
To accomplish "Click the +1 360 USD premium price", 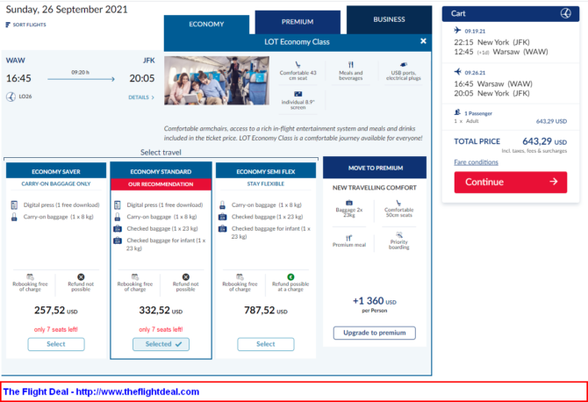I will (x=374, y=301).
